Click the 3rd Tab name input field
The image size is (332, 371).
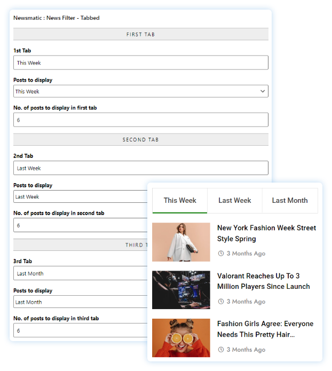pyautogui.click(x=80, y=273)
